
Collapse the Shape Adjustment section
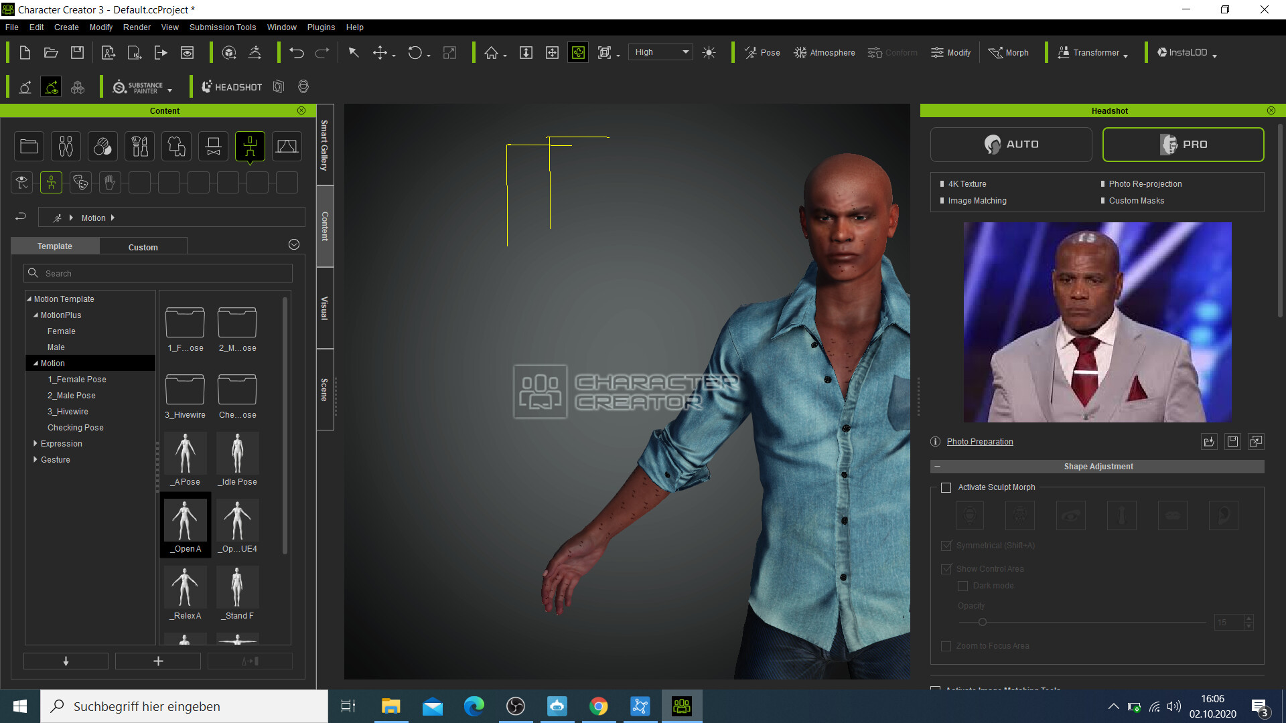[x=937, y=467]
